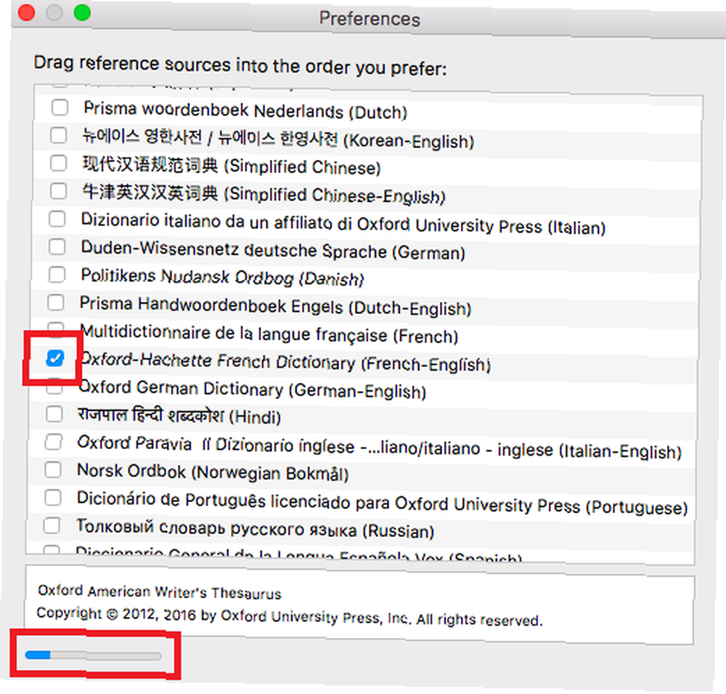Select the 'Dicionário de Português' Portuguese row text
The height and width of the screenshot is (694, 726).
(x=383, y=503)
